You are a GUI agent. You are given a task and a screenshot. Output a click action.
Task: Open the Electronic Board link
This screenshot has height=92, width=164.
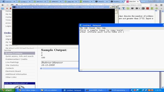[13, 71]
